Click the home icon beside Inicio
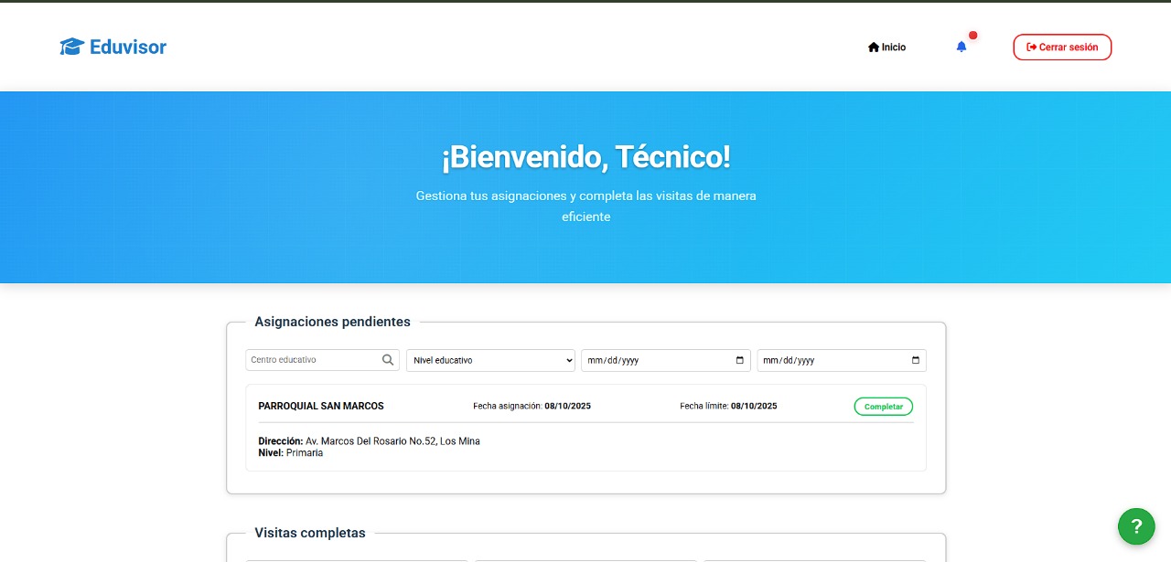Viewport: 1171px width, 562px height. [x=874, y=47]
